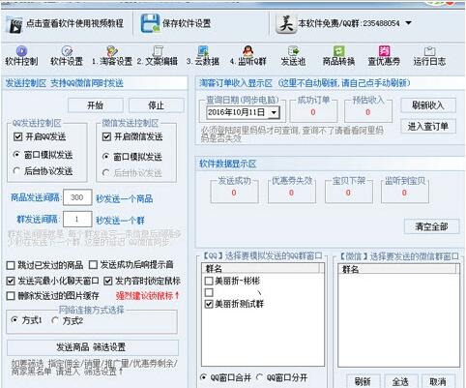
Task: Select 微信 窗口模拟发送 radio button
Action: [105, 157]
